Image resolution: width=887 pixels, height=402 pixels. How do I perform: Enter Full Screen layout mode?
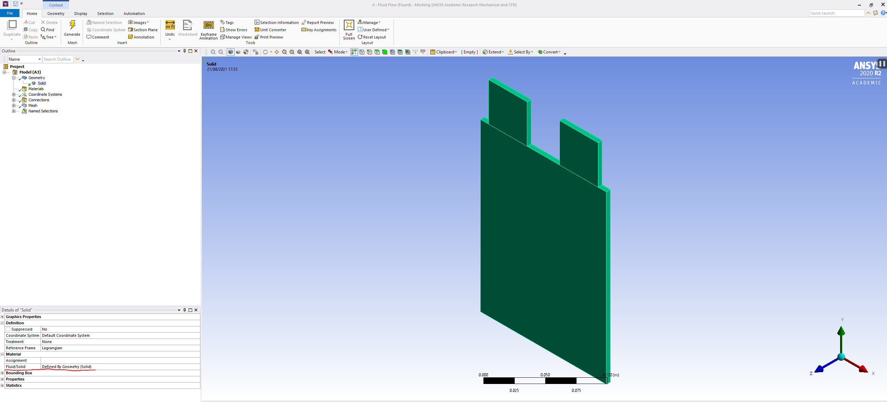click(x=349, y=25)
